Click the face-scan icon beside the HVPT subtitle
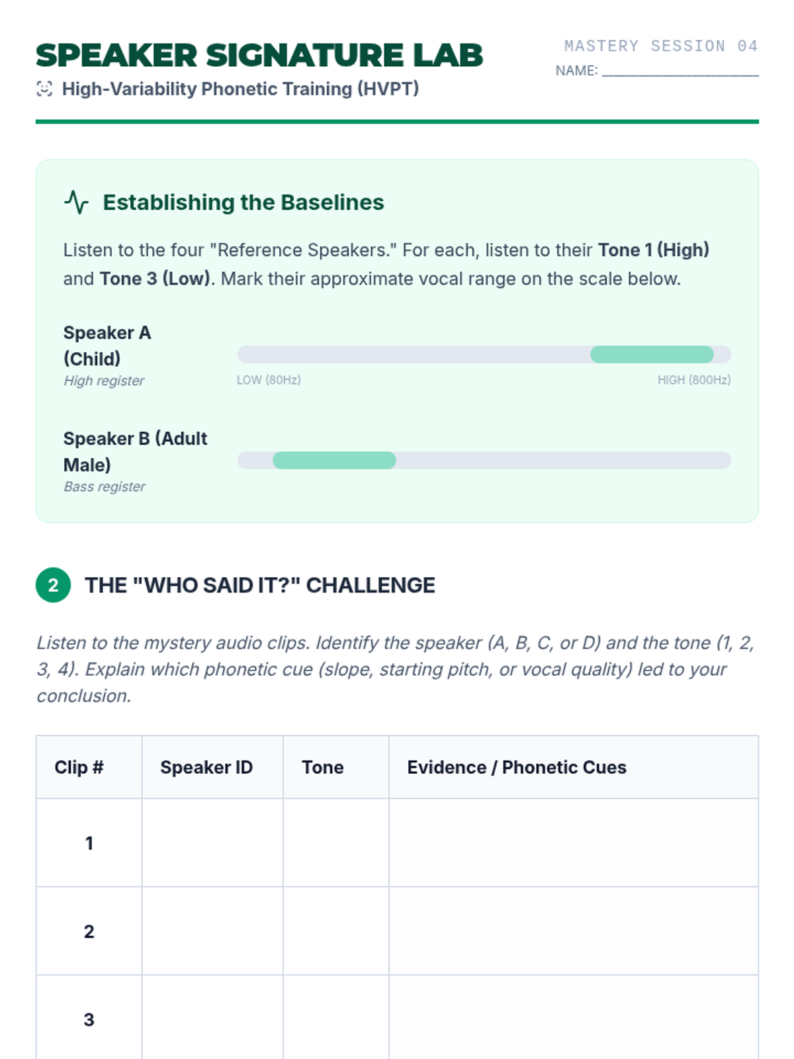The height and width of the screenshot is (1059, 794). coord(44,89)
